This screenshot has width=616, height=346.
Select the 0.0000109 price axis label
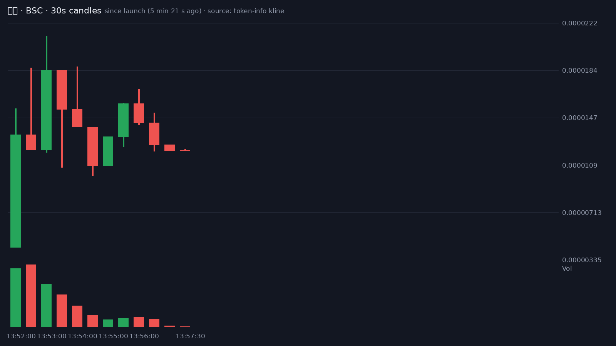[x=580, y=166]
